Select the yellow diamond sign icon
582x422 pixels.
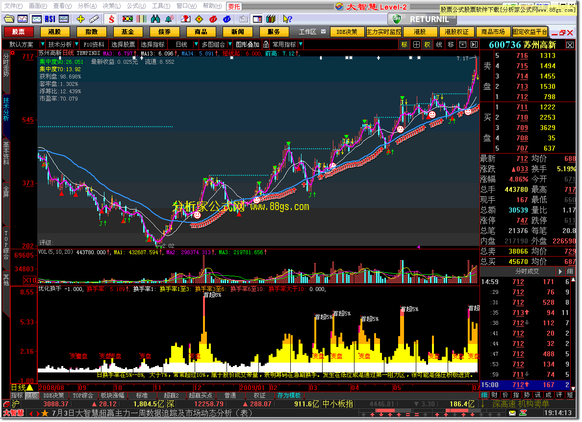pyautogui.click(x=200, y=19)
